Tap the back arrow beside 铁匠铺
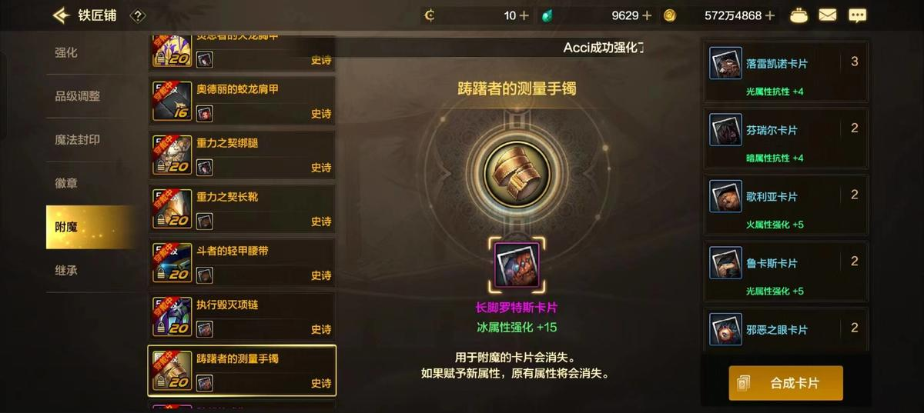The image size is (924, 413). pos(61,15)
